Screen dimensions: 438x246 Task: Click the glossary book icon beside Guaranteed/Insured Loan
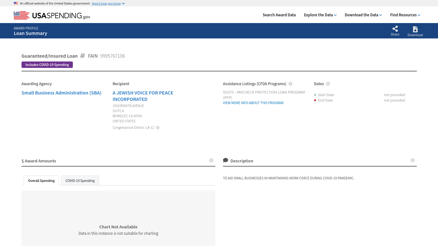click(x=82, y=56)
